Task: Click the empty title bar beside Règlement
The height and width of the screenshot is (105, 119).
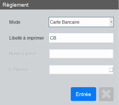Action: pyautogui.click(x=73, y=5)
